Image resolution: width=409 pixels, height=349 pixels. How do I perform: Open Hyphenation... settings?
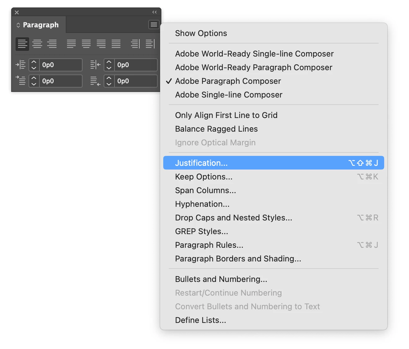pyautogui.click(x=274, y=204)
